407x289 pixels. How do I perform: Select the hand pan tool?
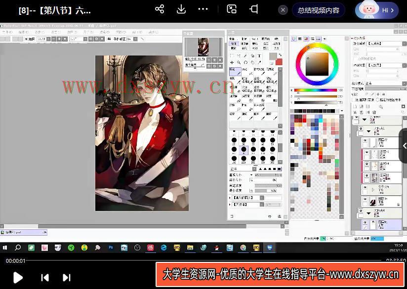click(x=252, y=63)
